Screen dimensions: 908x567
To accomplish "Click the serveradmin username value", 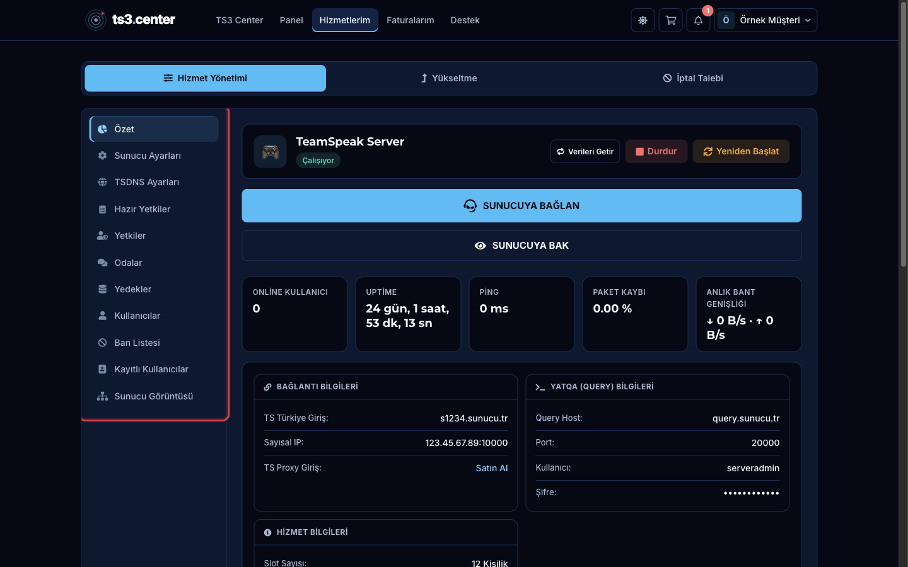I will [753, 468].
